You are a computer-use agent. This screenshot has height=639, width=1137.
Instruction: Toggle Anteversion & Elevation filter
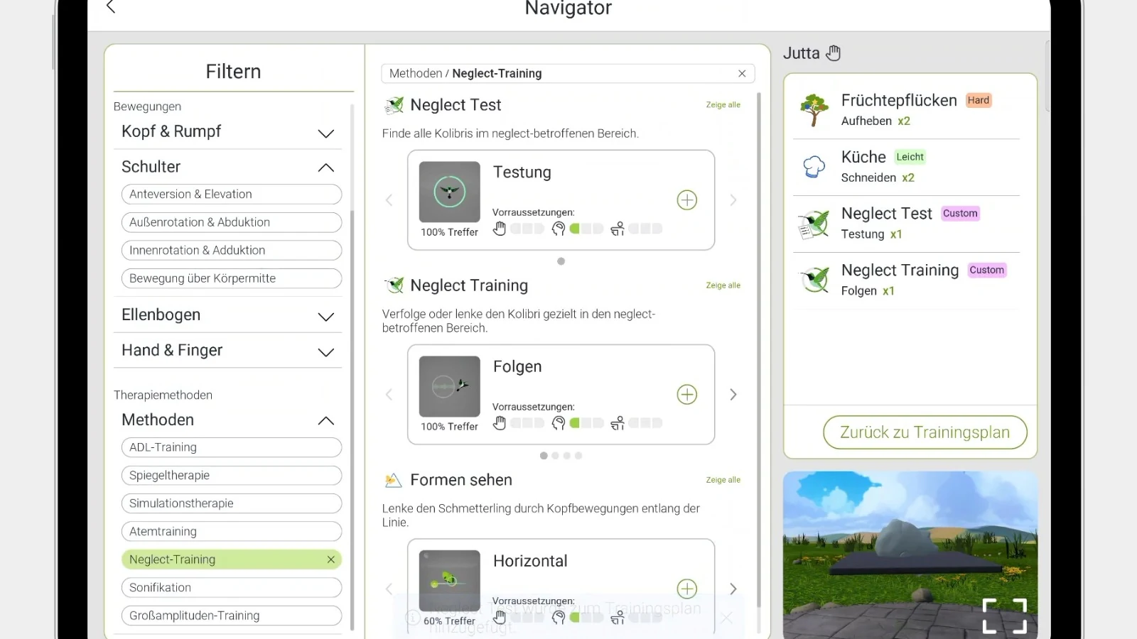pos(232,195)
